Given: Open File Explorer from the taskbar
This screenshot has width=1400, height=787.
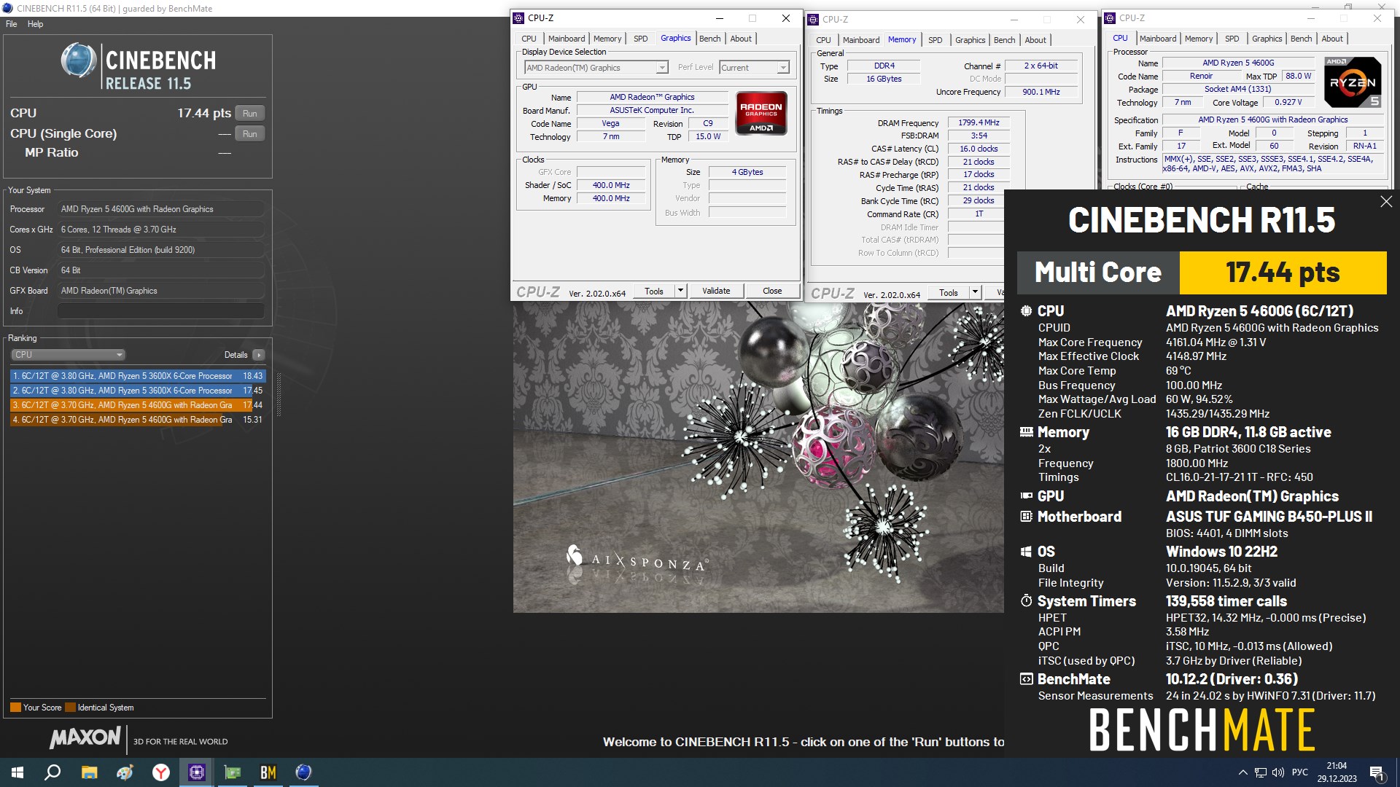Looking at the screenshot, I should click(89, 772).
